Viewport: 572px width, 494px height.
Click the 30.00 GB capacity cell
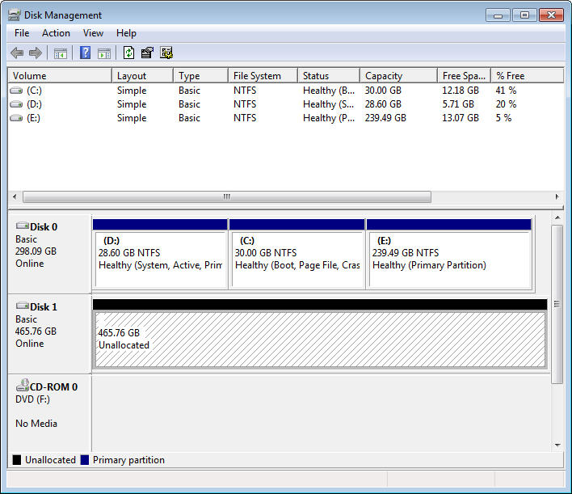tap(383, 91)
